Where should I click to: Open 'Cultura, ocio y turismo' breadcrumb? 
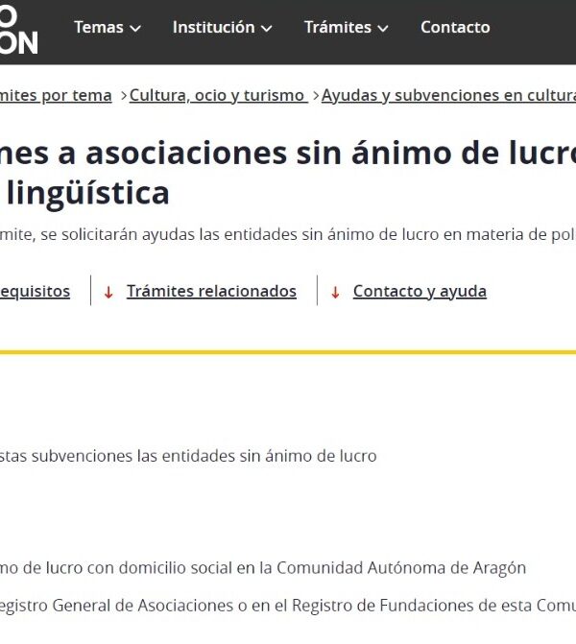217,95
